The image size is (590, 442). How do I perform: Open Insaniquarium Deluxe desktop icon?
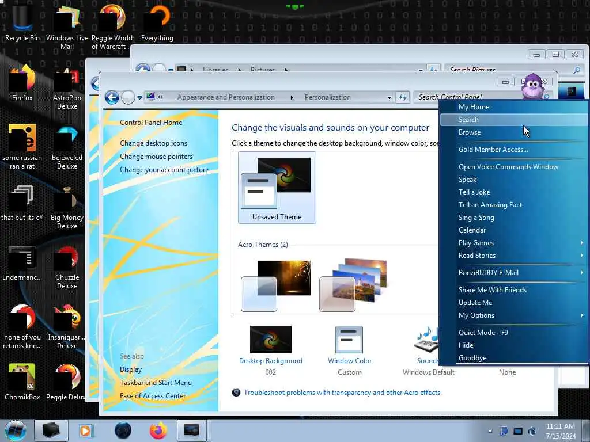67,326
